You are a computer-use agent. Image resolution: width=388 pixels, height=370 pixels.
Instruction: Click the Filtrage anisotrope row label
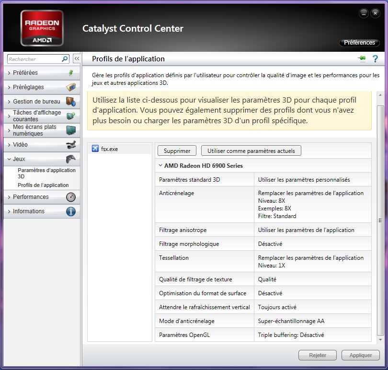pos(183,230)
